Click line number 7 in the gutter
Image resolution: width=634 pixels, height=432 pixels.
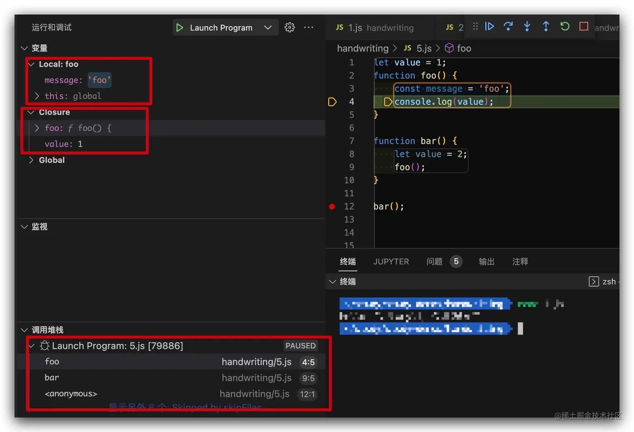351,141
